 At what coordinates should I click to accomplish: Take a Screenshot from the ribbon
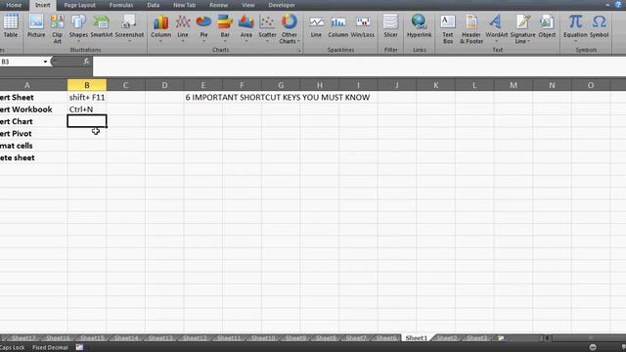click(129, 28)
